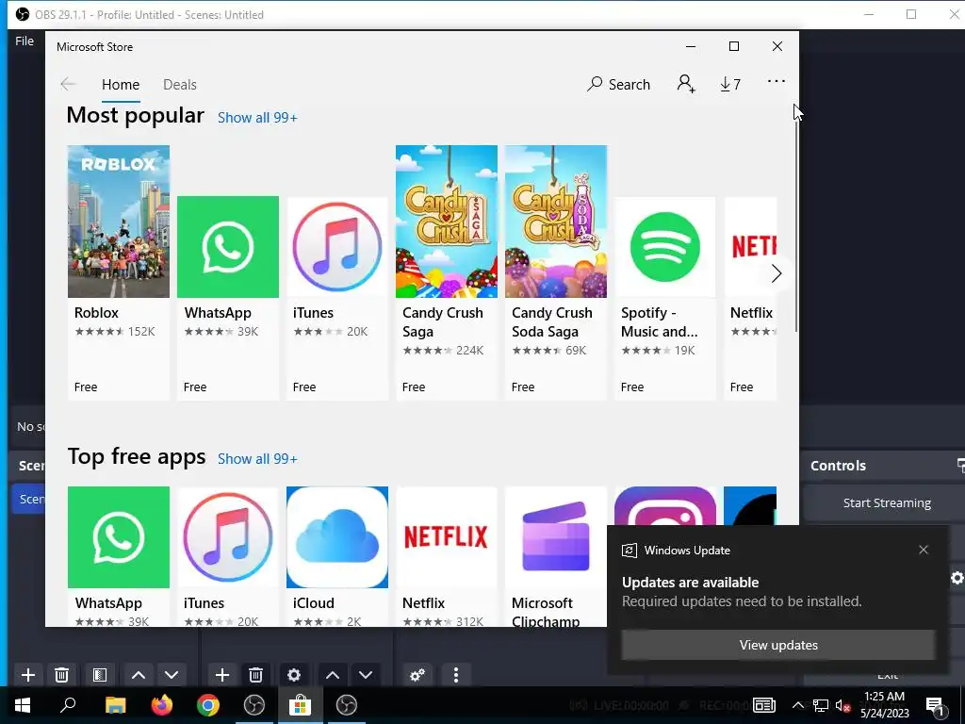Dismiss the Windows Update notification
Viewport: 965px width, 724px height.
(924, 550)
